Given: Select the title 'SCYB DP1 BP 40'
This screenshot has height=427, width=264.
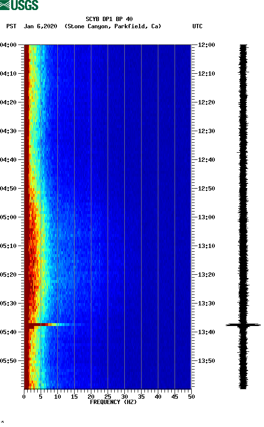Looking at the screenshot, I should 109,19.
